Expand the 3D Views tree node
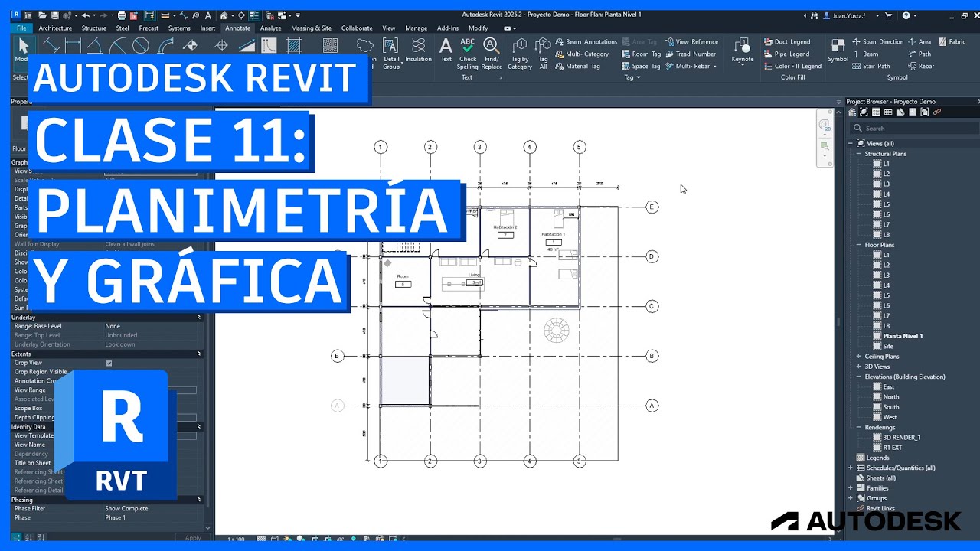This screenshot has height=551, width=980. (858, 367)
